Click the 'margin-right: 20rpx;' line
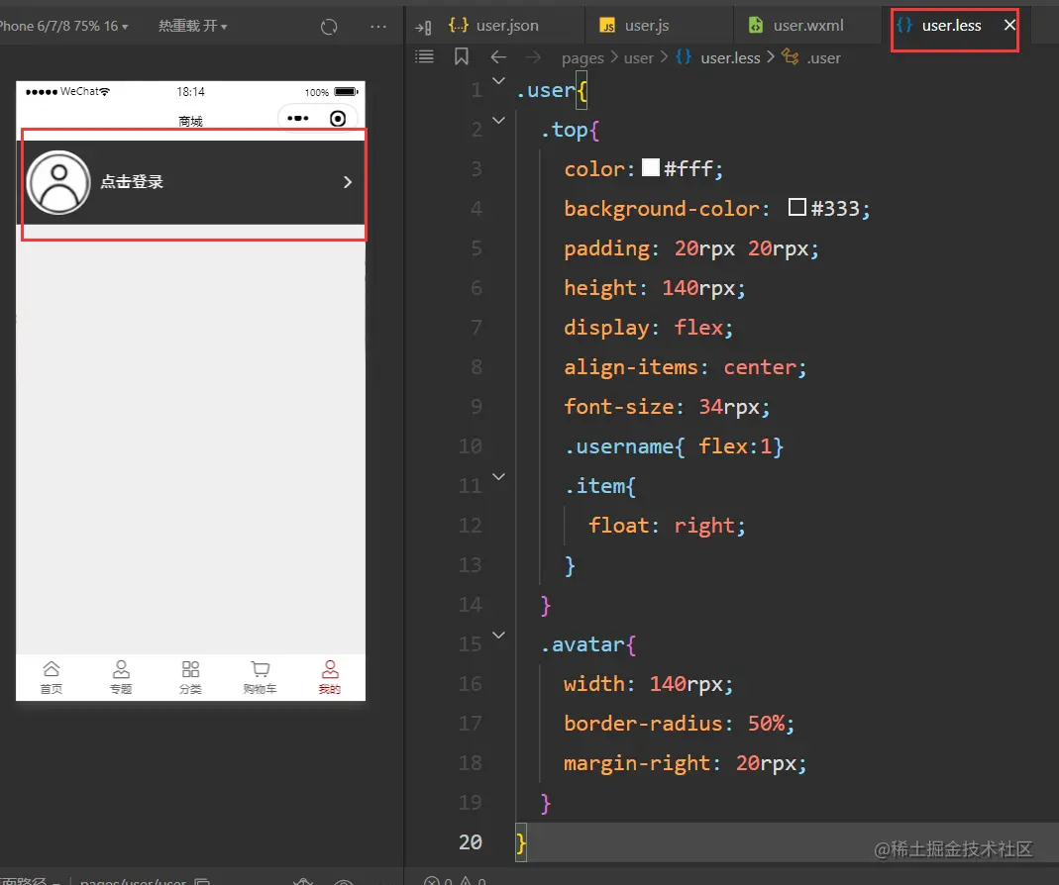This screenshot has height=885, width=1059. pos(685,763)
